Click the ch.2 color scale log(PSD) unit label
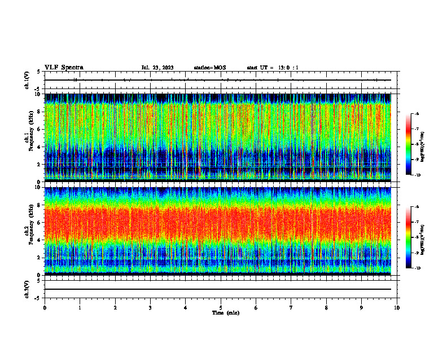Screen dimensions: 447x345 pyautogui.click(x=423, y=240)
